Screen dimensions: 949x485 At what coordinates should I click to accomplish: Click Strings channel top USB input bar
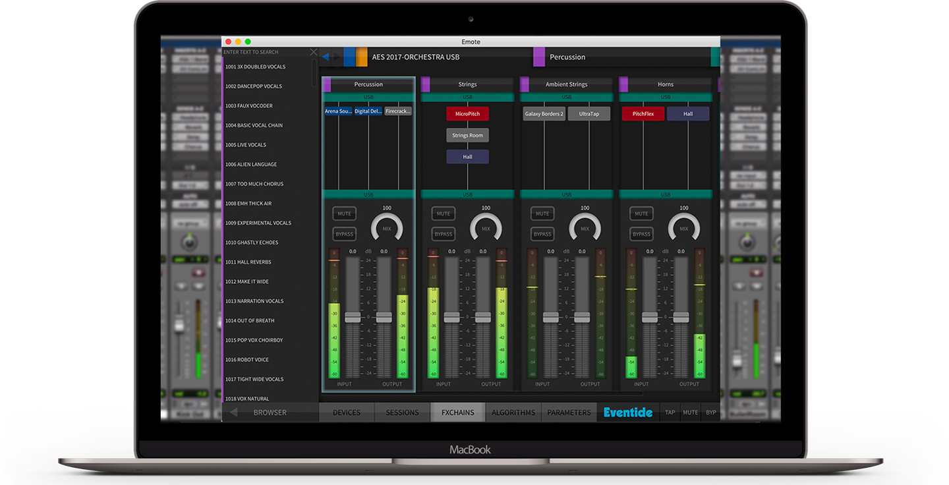(x=467, y=97)
